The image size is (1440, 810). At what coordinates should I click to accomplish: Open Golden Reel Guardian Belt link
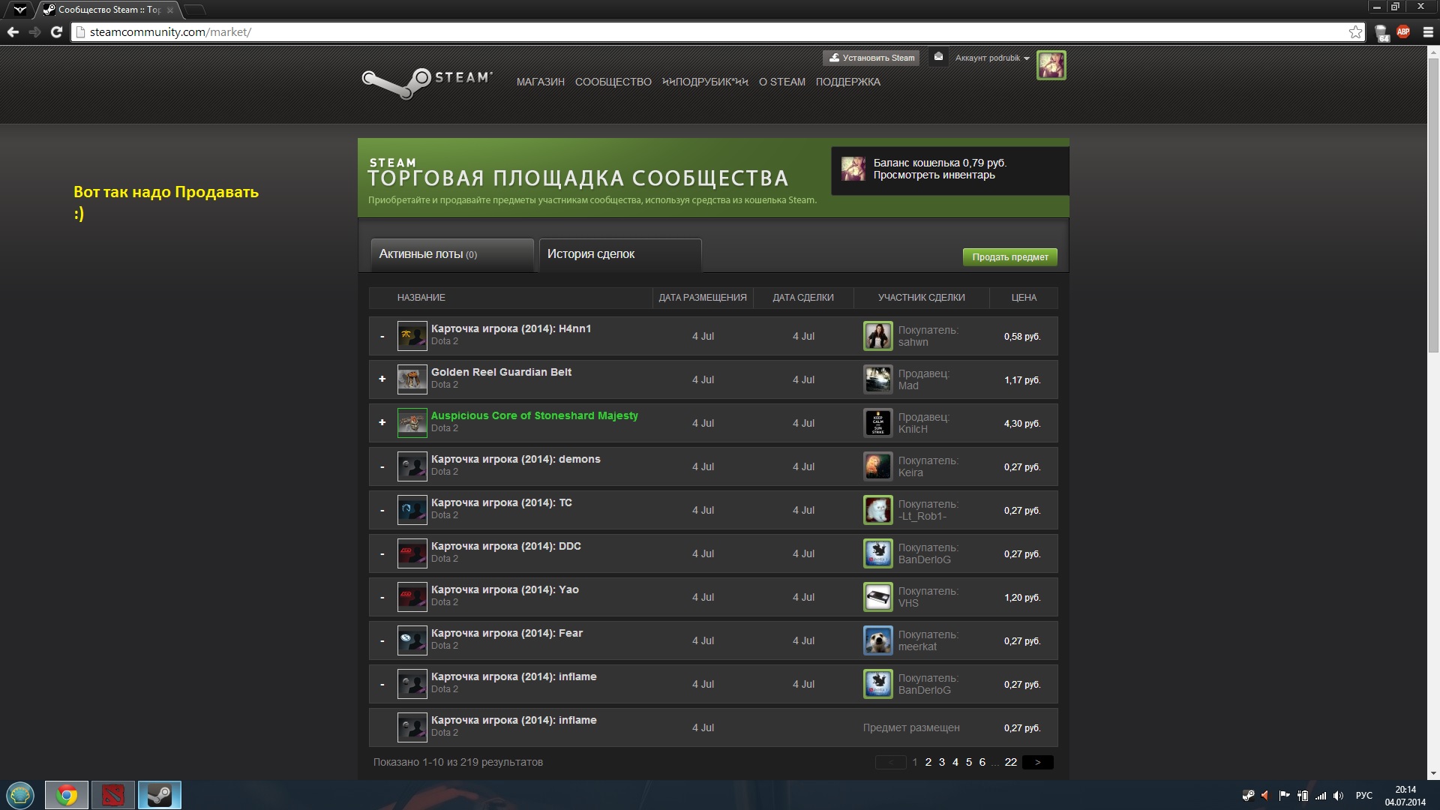(x=501, y=372)
